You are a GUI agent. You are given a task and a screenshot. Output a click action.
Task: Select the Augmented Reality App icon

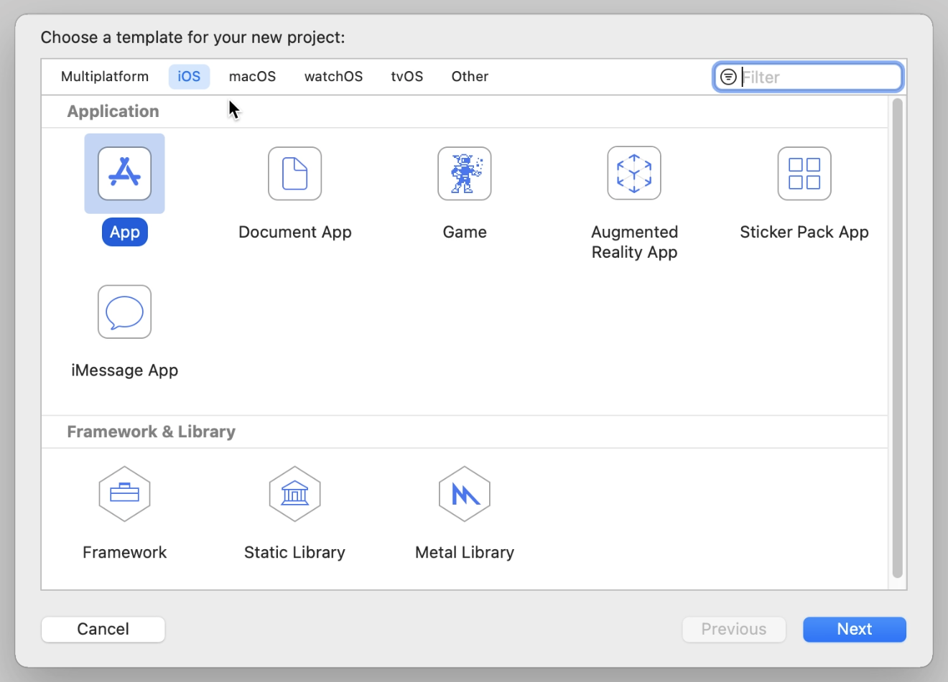point(634,174)
